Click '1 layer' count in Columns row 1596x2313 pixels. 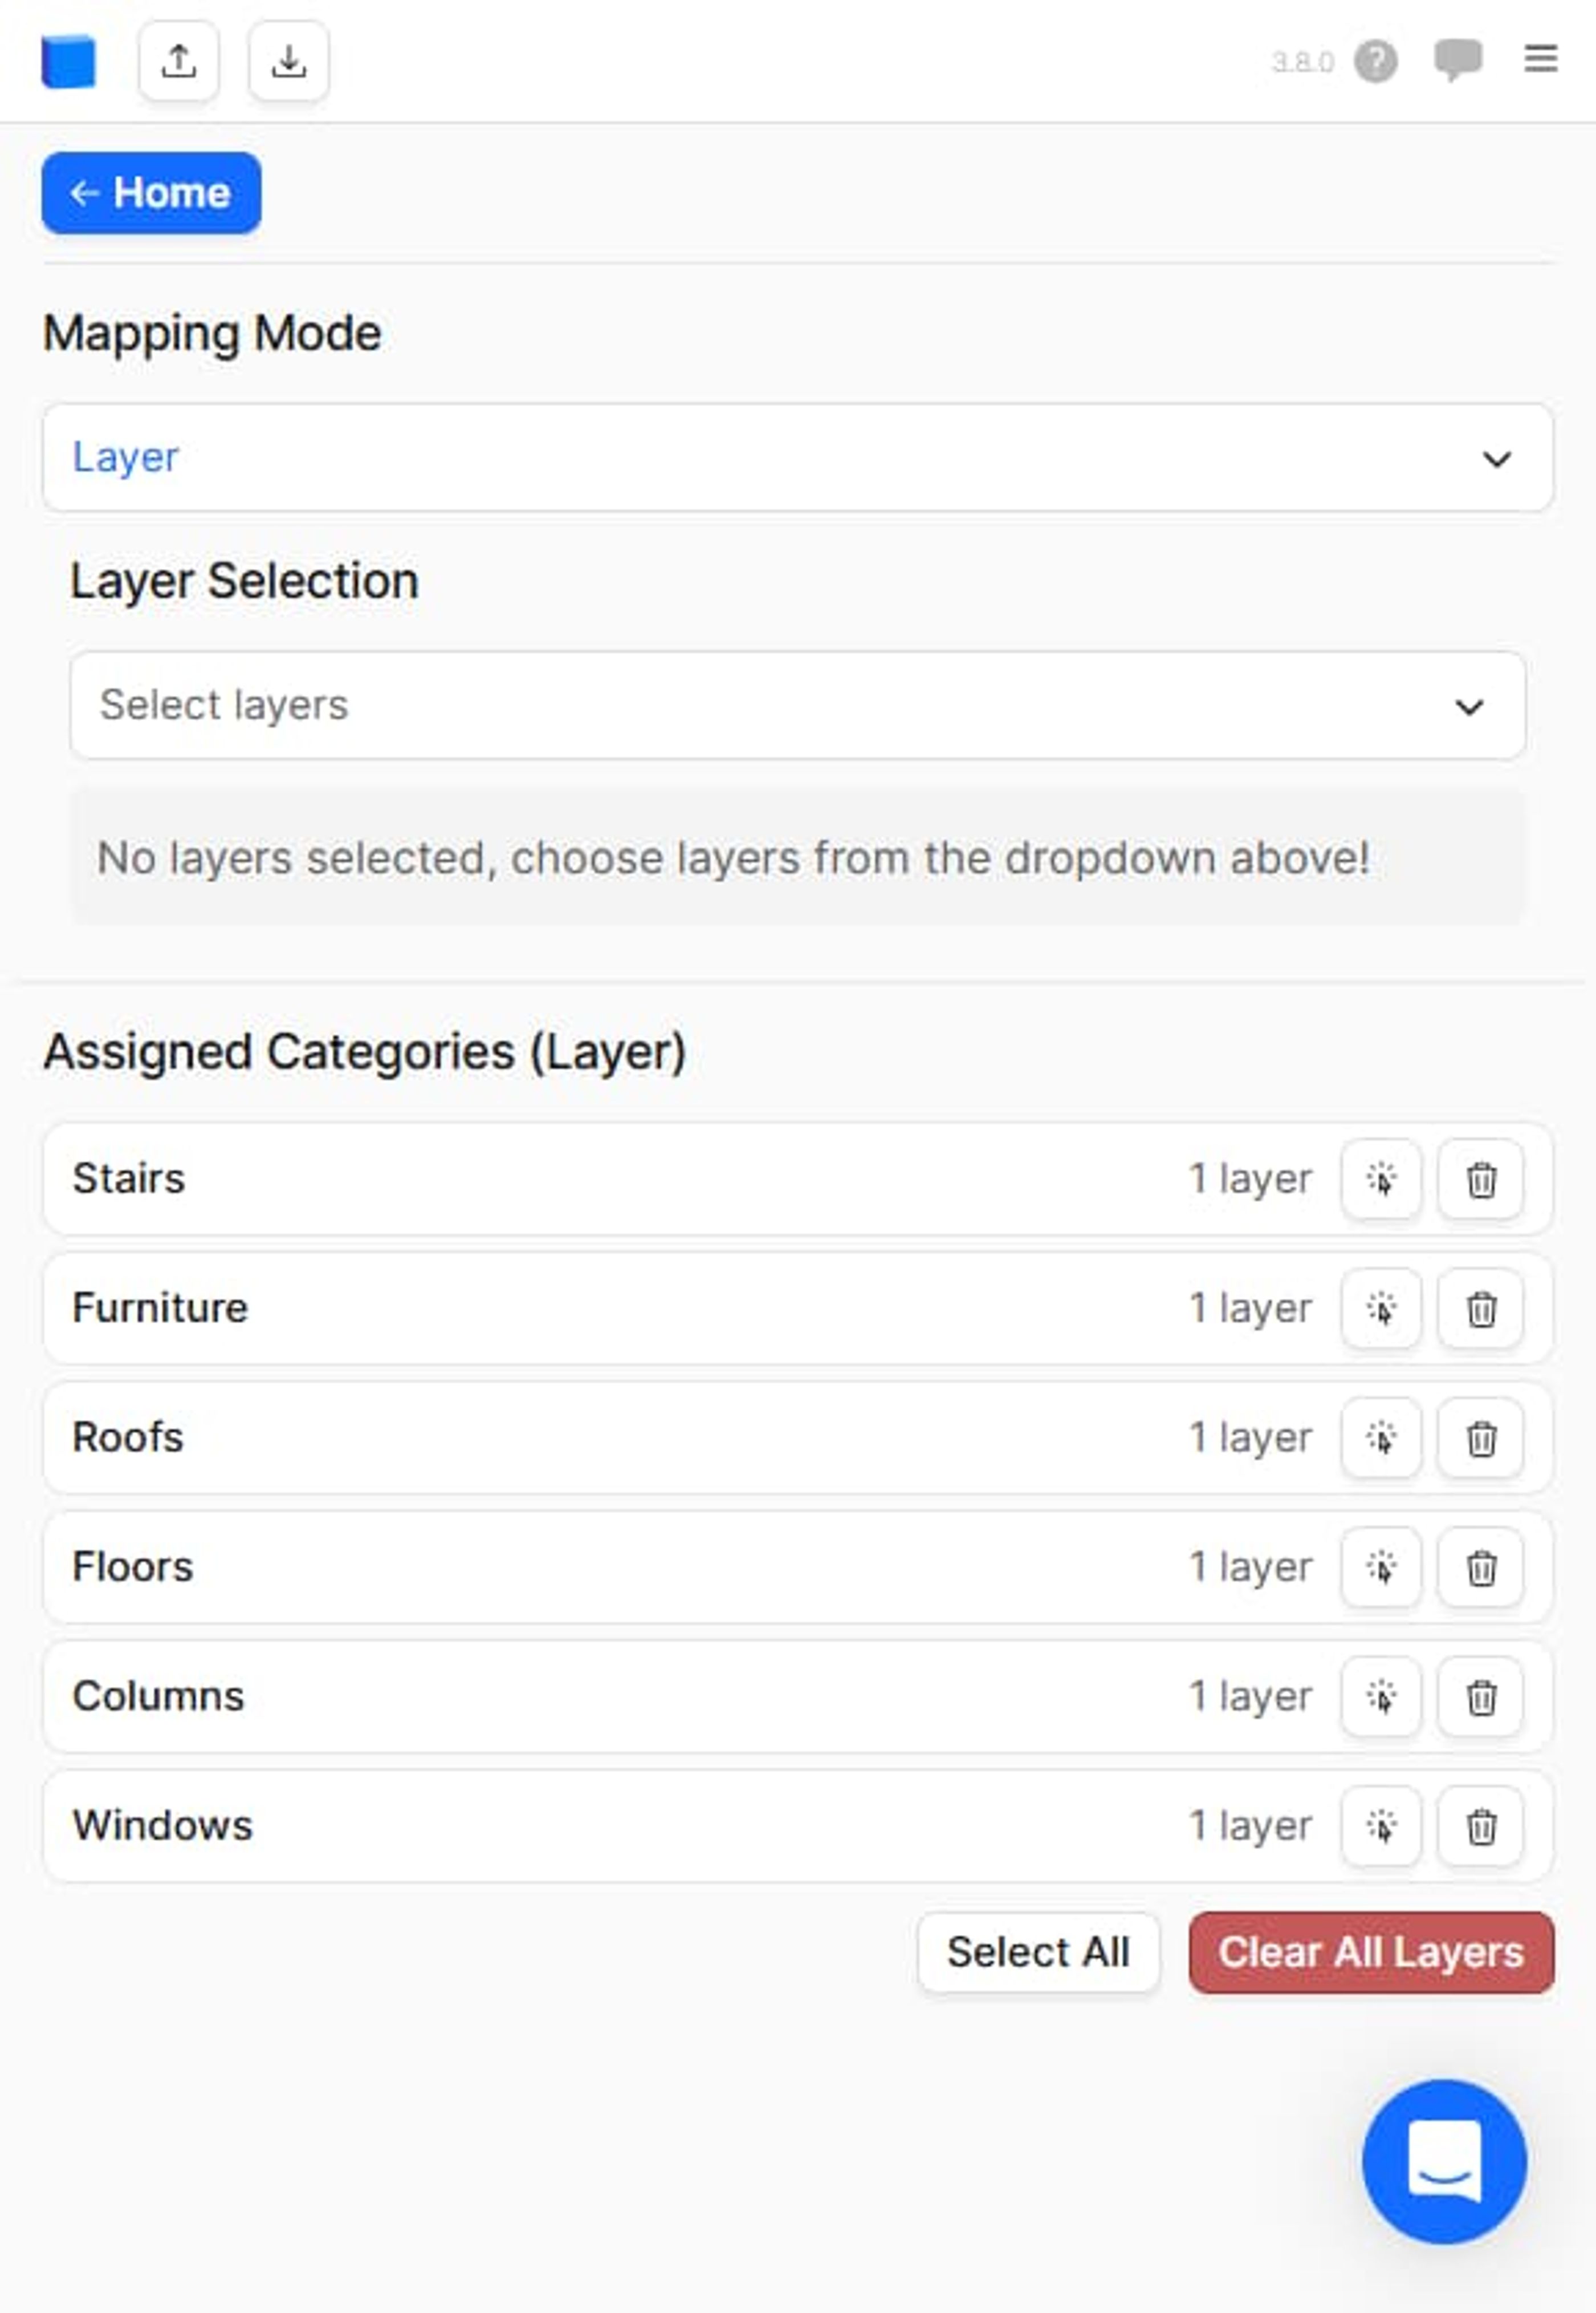tap(1250, 1697)
